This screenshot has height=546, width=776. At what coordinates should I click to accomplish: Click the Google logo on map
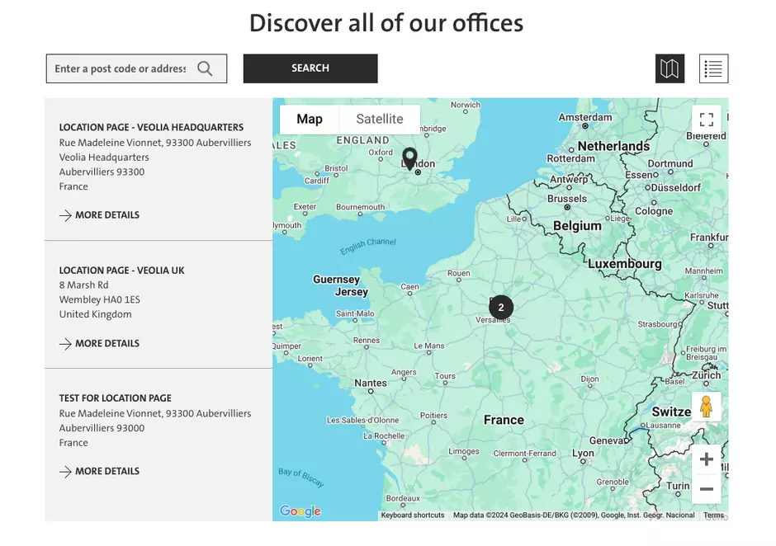pyautogui.click(x=300, y=511)
